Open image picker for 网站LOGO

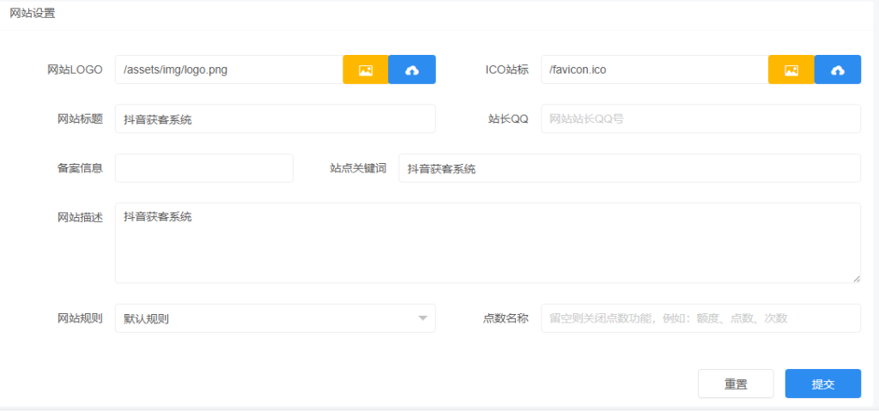[366, 70]
